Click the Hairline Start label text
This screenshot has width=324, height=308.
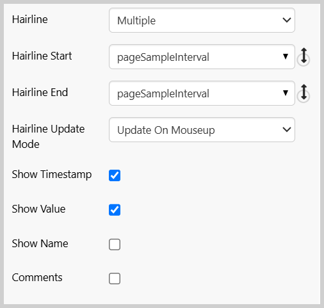point(42,56)
